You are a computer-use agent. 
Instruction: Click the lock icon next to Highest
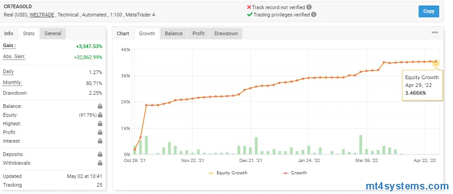(100, 124)
